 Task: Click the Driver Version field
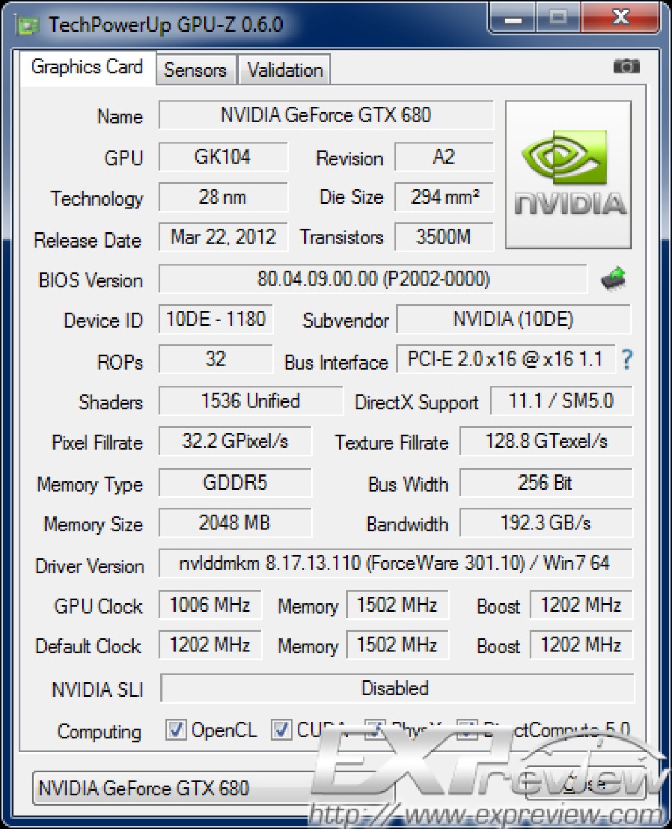click(395, 564)
